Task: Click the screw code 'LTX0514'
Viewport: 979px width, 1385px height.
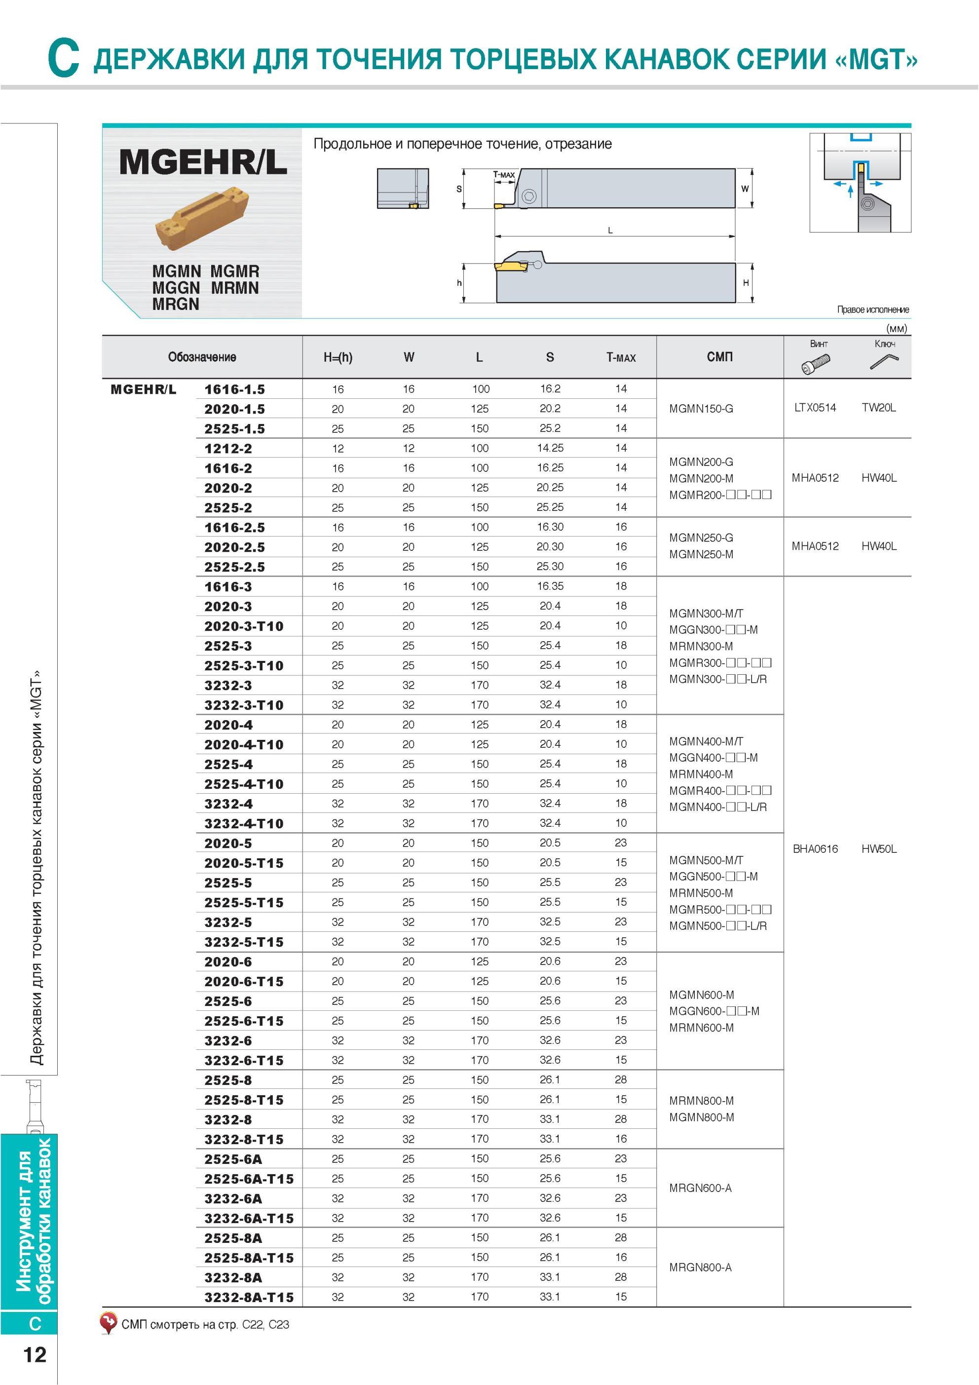Action: coord(815,407)
